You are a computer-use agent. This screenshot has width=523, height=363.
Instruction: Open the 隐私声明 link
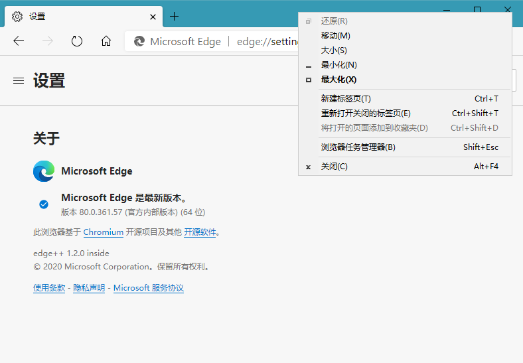[x=89, y=288]
